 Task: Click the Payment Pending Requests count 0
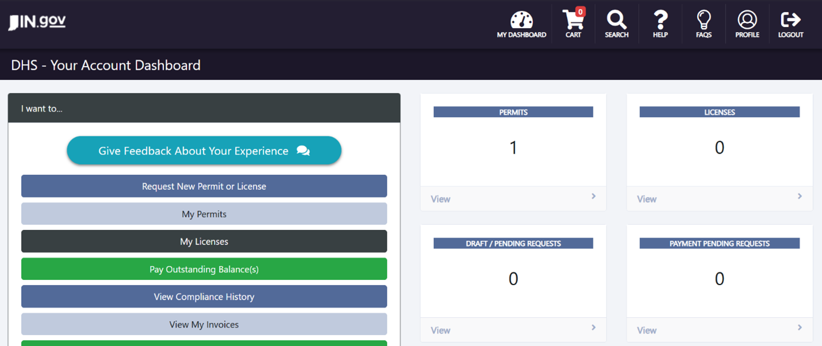(719, 279)
